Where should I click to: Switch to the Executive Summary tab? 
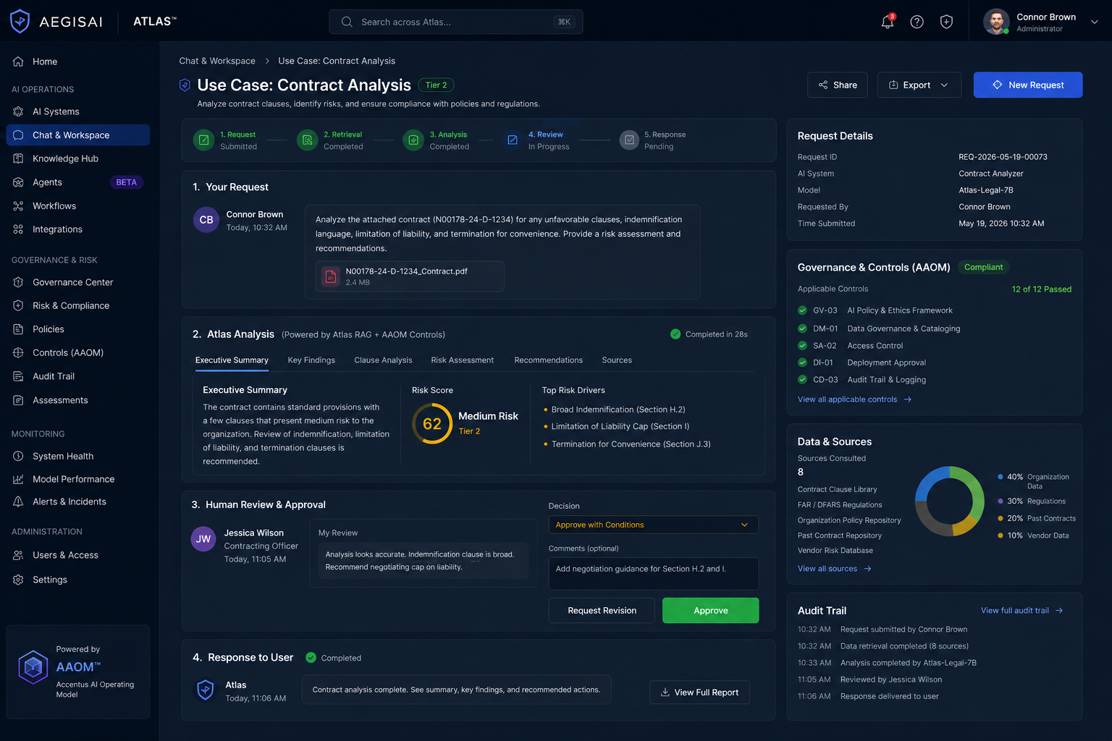pos(232,360)
